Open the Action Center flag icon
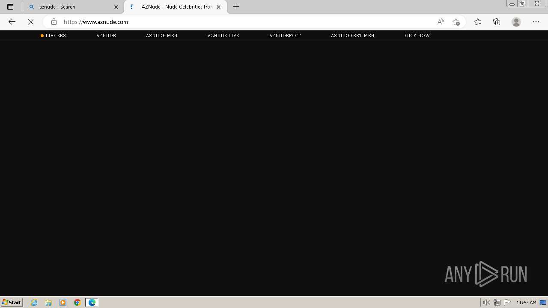The width and height of the screenshot is (548, 308). [507, 302]
